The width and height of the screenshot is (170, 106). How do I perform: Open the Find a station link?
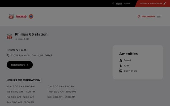[x=148, y=16]
